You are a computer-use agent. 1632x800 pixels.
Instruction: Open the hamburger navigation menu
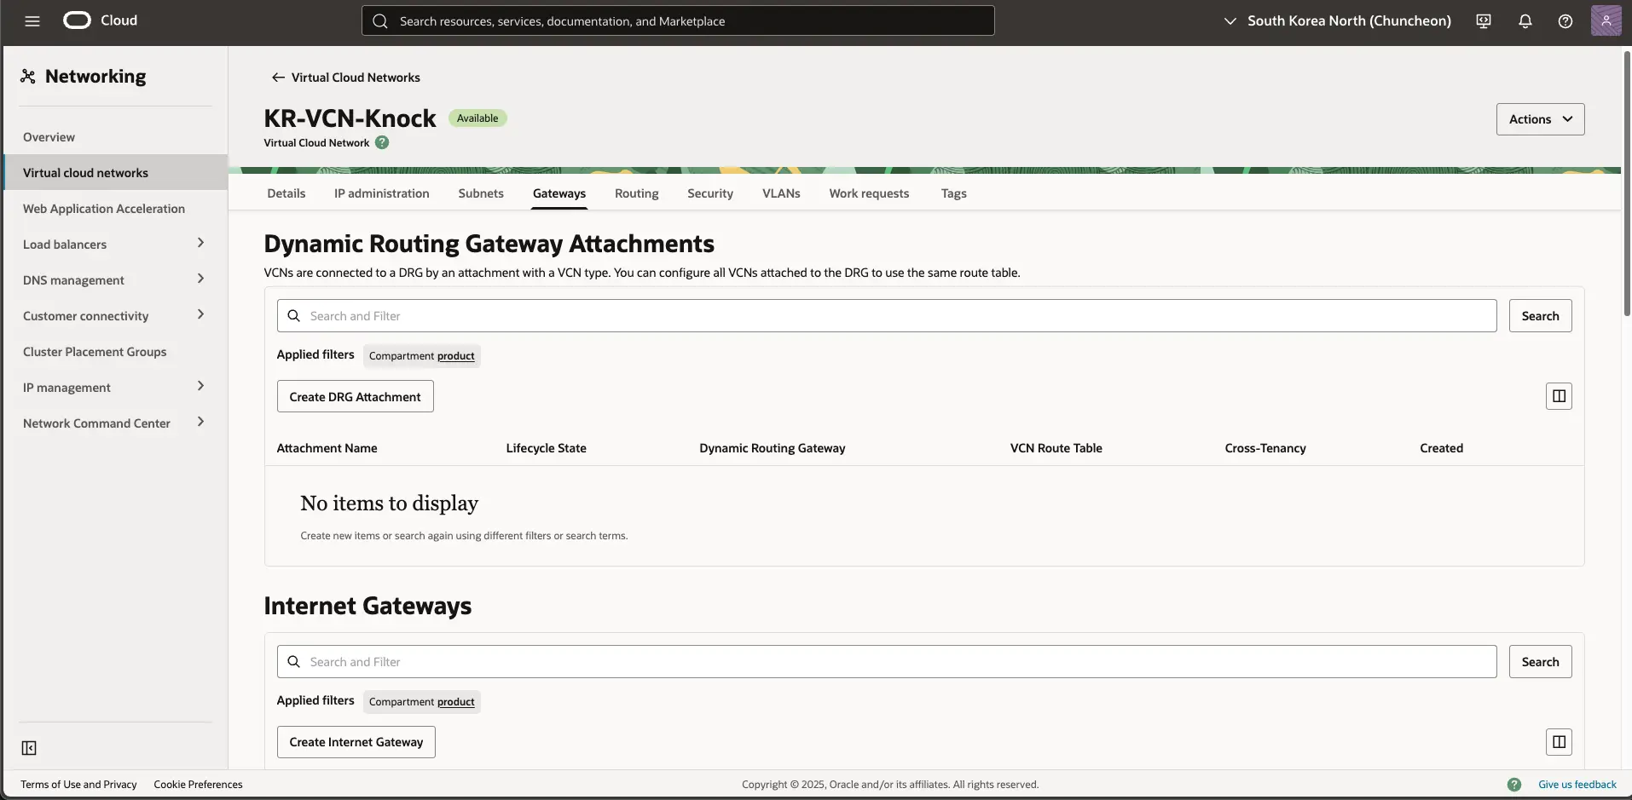(32, 21)
